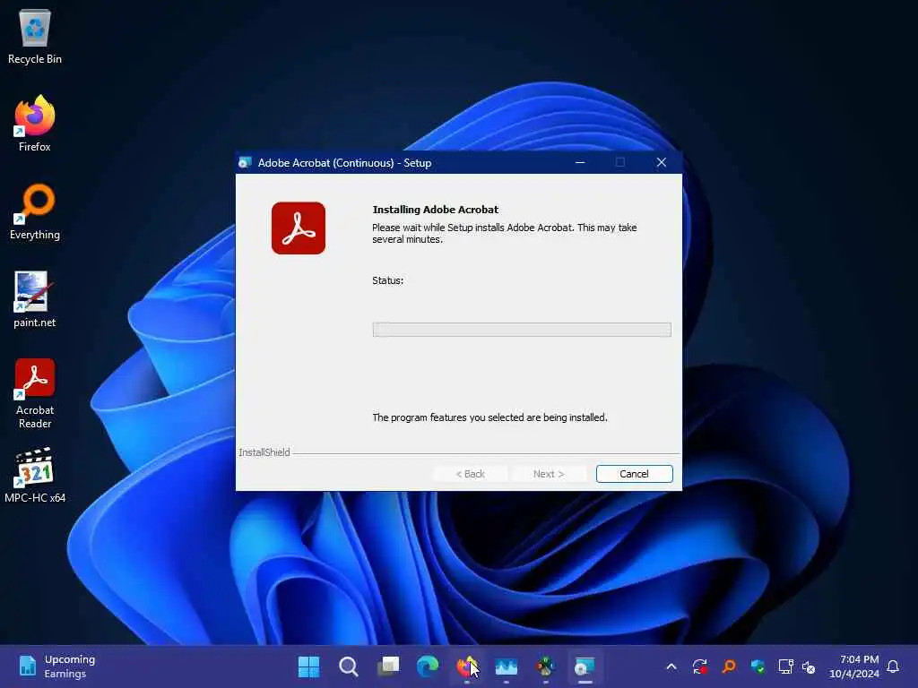
Task: Switch to the blue graph monitor taskbar app
Action: click(x=507, y=666)
